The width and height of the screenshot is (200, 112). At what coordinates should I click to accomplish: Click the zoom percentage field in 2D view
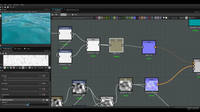(41, 68)
